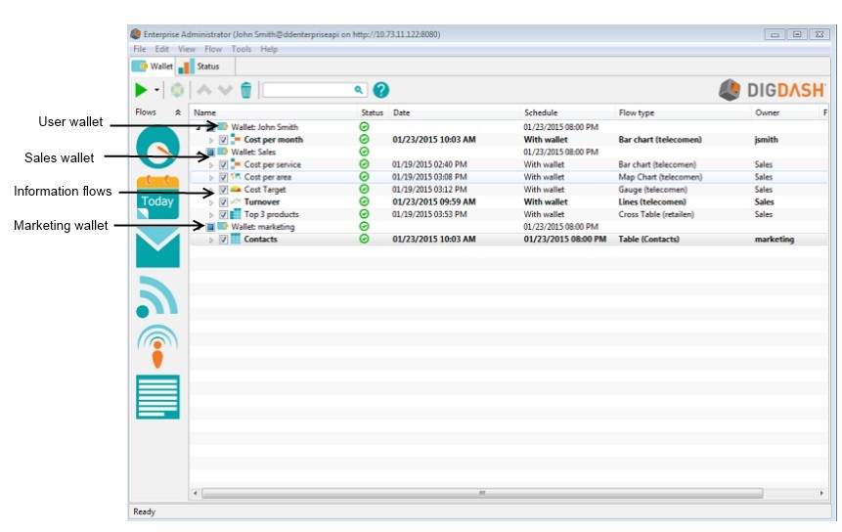Toggle the Cost per month checkbox
Screen dimensions: 842x532
223,140
